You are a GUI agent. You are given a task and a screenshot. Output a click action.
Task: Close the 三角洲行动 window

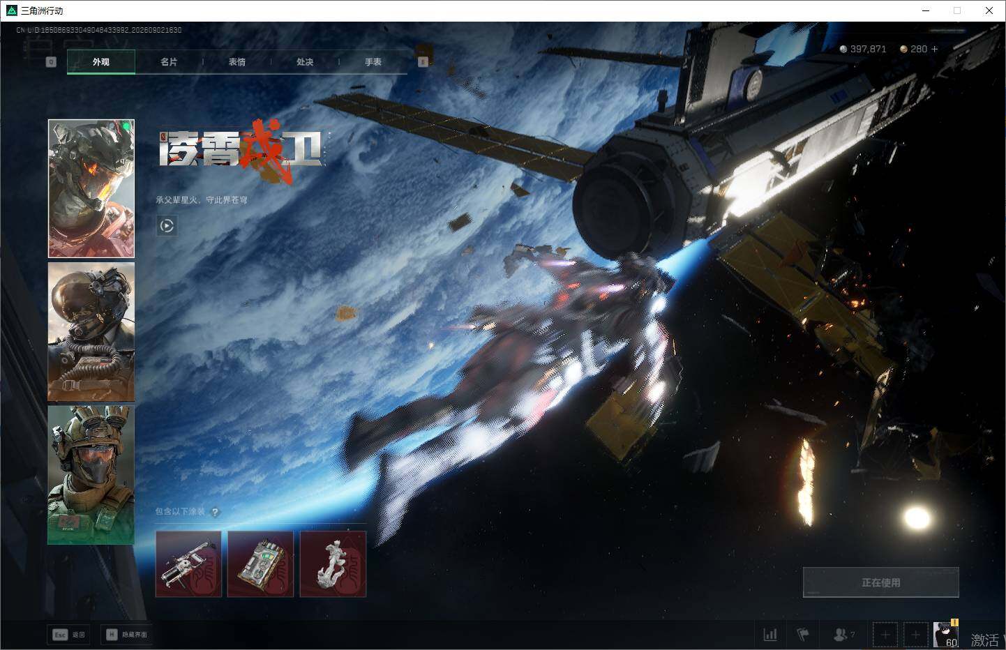pyautogui.click(x=989, y=10)
